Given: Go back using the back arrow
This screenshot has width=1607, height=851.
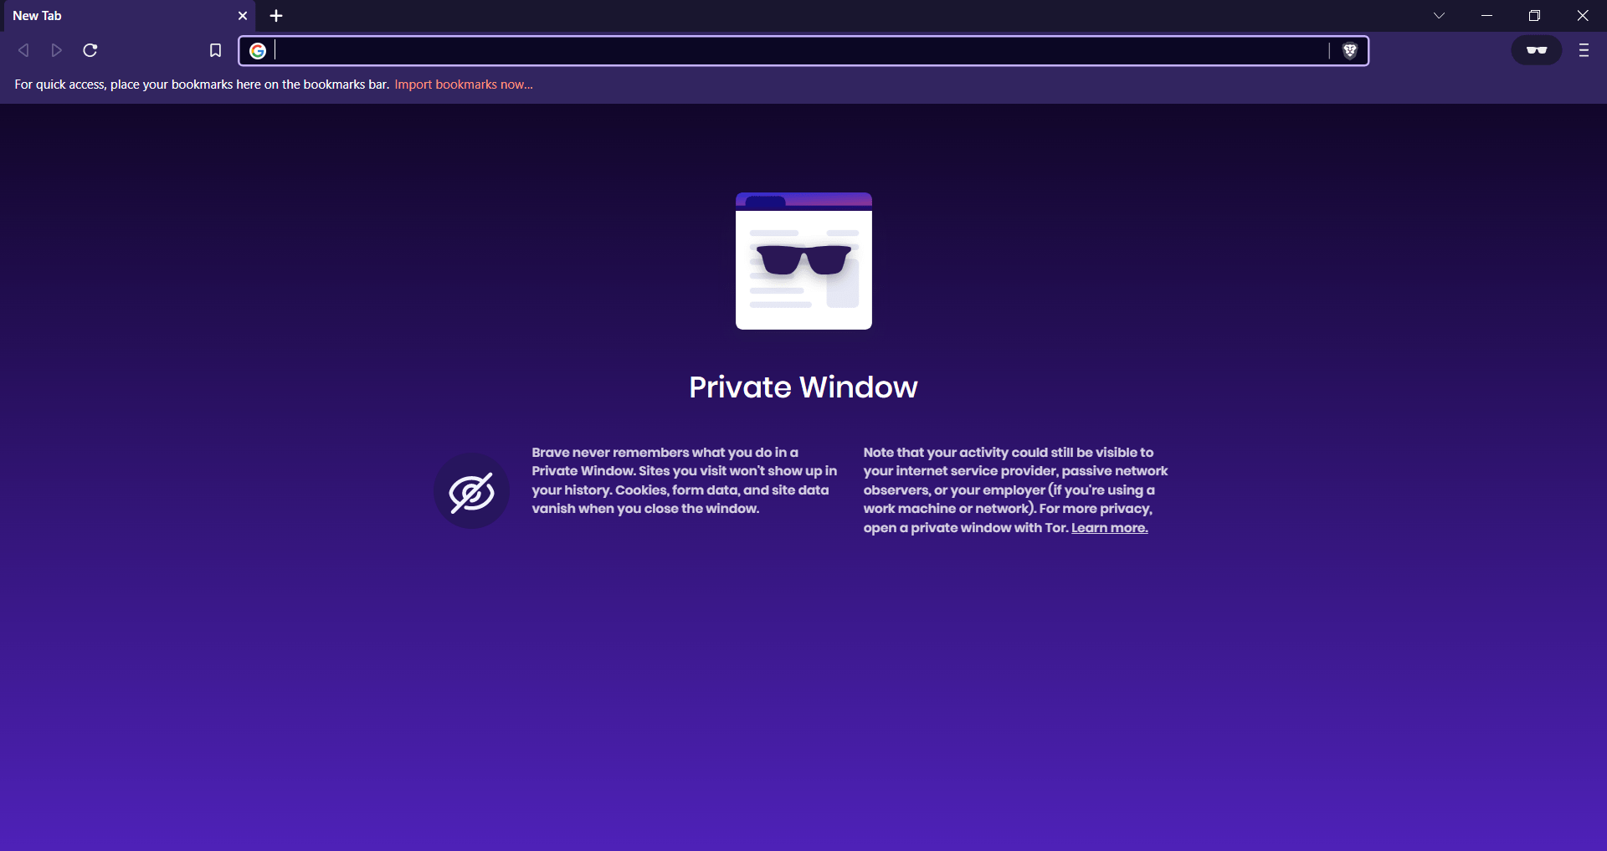Looking at the screenshot, I should point(23,50).
